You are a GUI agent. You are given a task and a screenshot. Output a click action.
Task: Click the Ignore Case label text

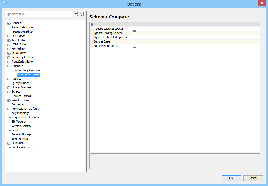click(x=102, y=41)
